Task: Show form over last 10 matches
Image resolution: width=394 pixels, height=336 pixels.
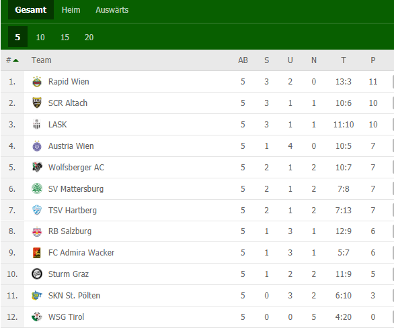Action: tap(40, 37)
